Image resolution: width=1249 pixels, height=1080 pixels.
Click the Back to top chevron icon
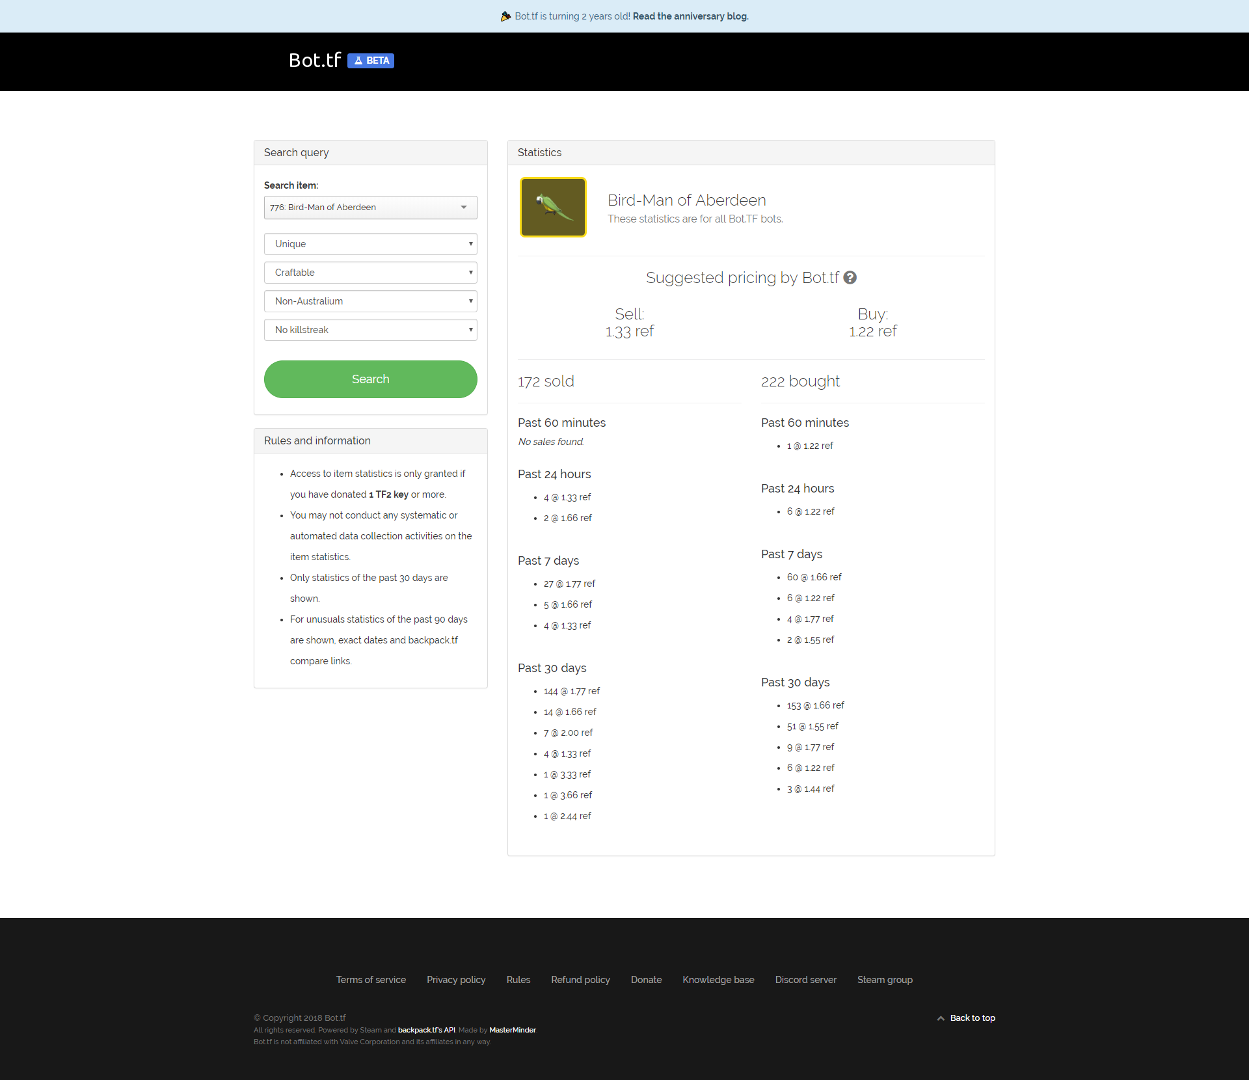coord(941,1018)
